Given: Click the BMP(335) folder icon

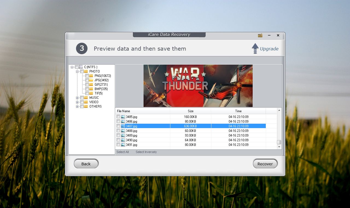Looking at the screenshot, I should [x=91, y=89].
